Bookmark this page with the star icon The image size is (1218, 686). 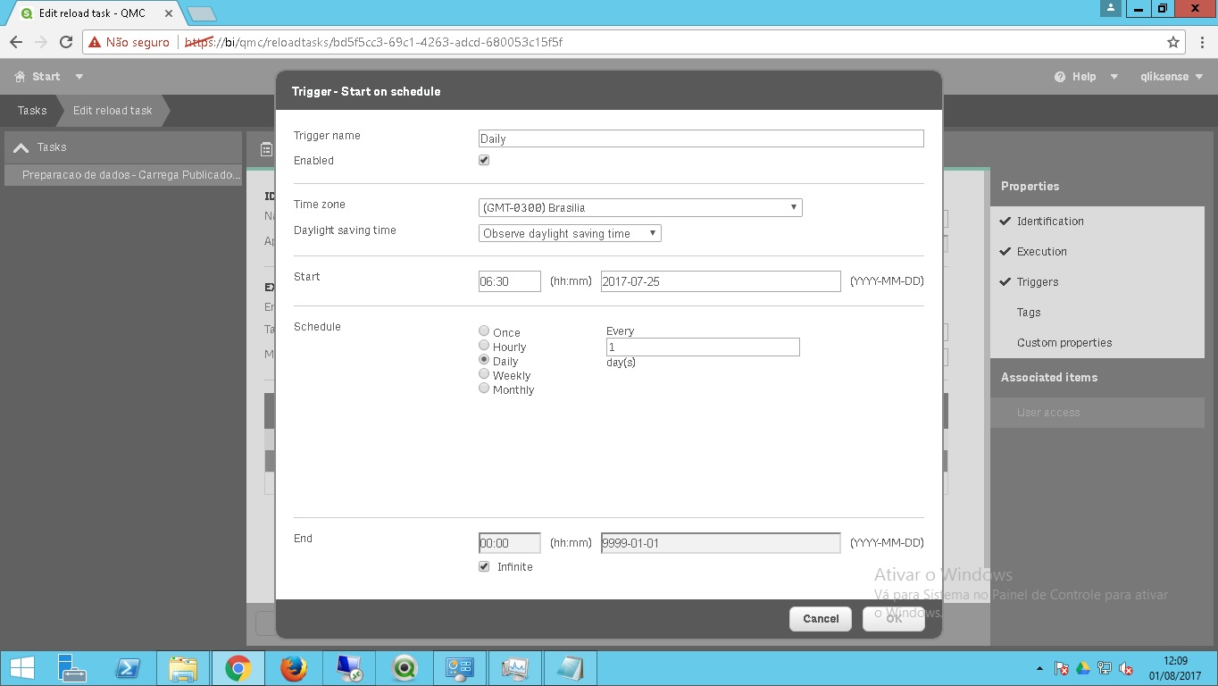tap(1173, 42)
